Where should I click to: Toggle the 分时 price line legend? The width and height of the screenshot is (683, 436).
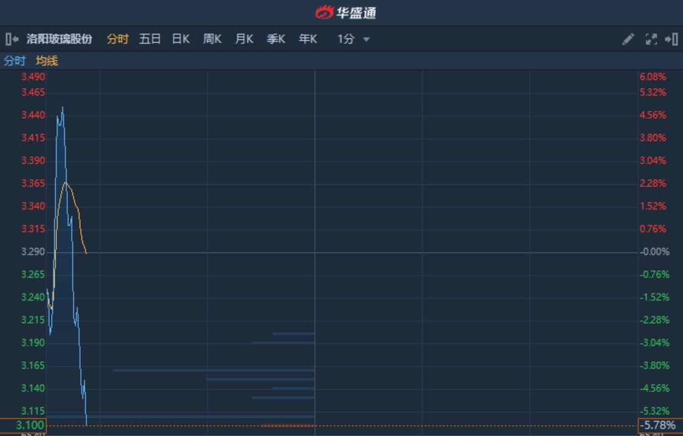pos(15,61)
